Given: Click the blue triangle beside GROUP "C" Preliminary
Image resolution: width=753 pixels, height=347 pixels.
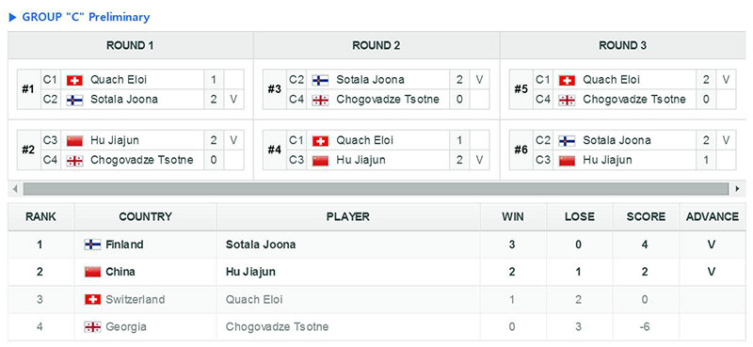Looking at the screenshot, I should click(13, 18).
